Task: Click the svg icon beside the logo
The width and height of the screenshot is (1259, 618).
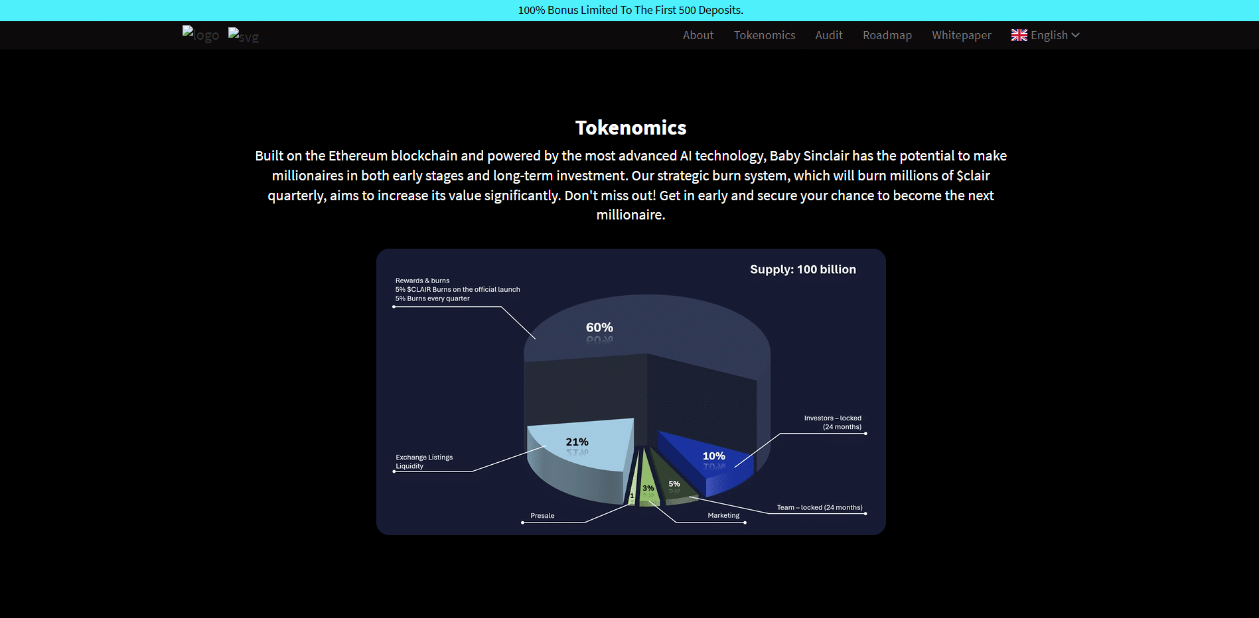Action: coord(243,35)
